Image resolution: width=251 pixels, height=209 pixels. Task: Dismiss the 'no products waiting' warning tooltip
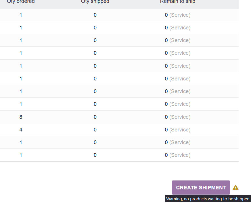[208, 199]
